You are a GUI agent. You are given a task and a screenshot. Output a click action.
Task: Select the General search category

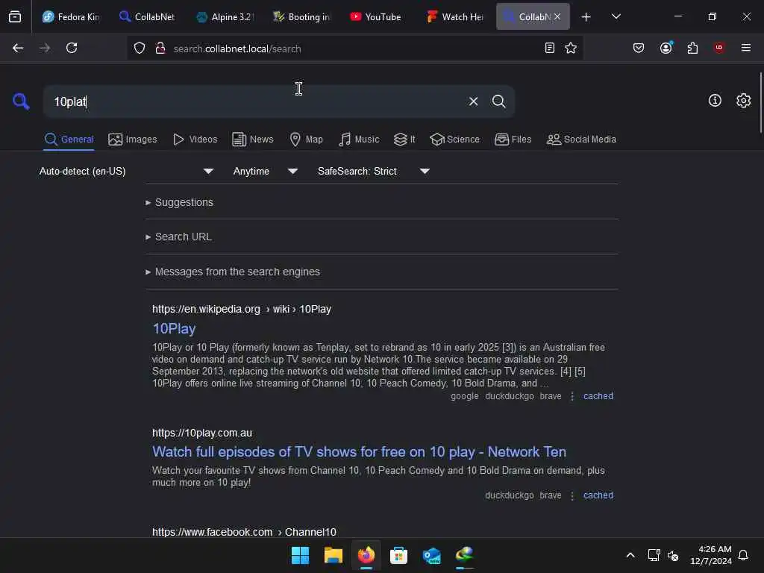click(69, 140)
